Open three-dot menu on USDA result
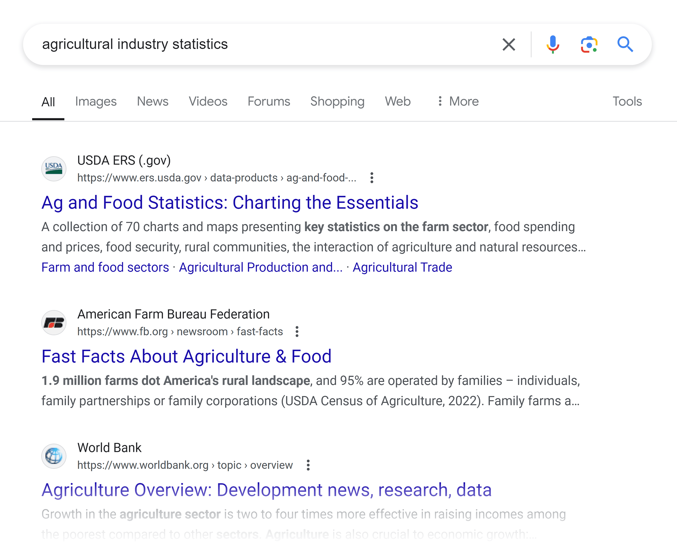 372,178
